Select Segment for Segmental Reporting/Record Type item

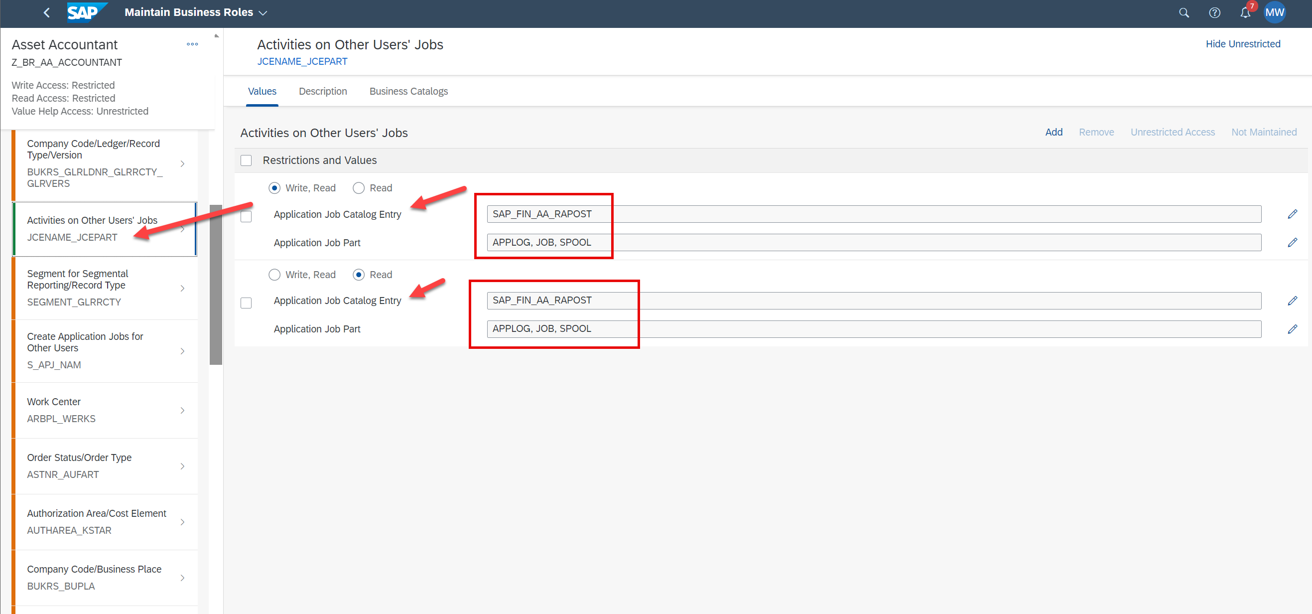(105, 289)
